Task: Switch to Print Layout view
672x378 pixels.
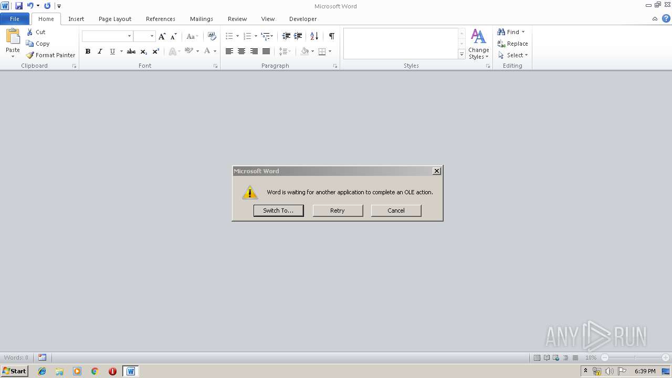Action: [537, 358]
